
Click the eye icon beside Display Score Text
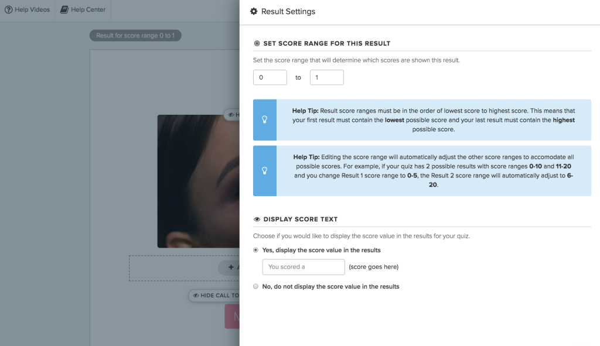tap(257, 219)
